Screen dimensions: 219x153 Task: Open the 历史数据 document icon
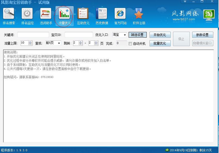pyautogui.click(x=101, y=13)
